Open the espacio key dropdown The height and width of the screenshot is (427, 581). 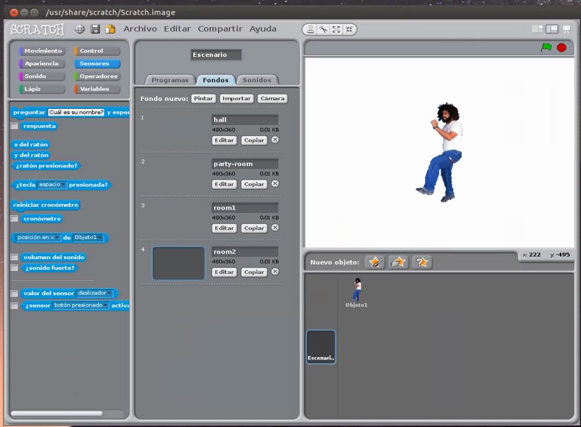point(63,185)
